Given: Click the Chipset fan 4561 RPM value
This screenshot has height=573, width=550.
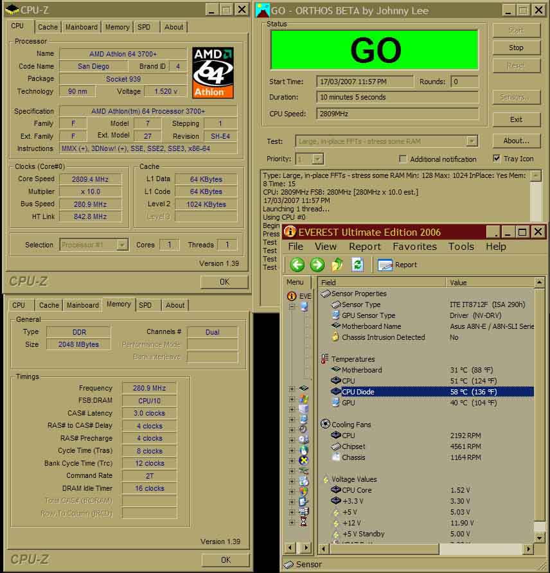Looking at the screenshot, I should click(x=466, y=446).
